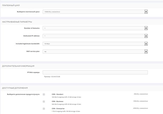Expand the Included legitimate bandwidth dropdown
The height and width of the screenshot is (114, 163).
point(95,44)
